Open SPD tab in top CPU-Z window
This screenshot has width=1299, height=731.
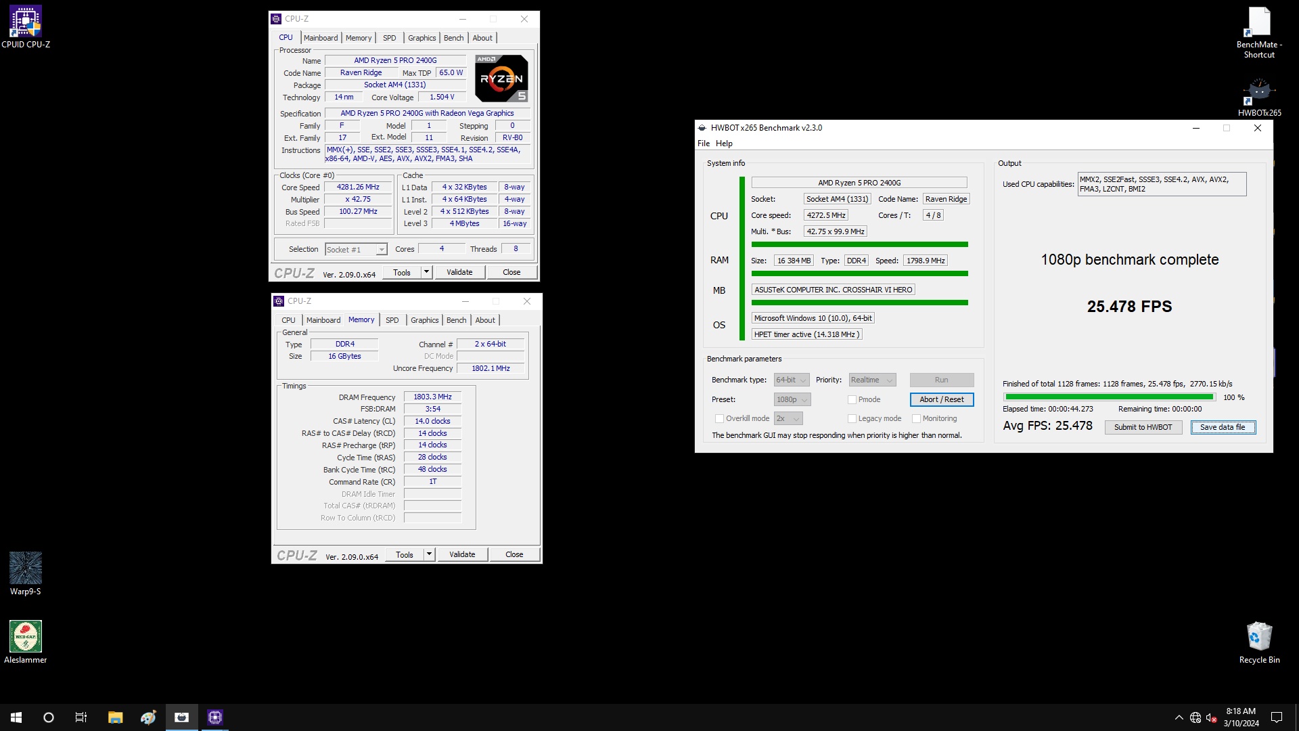point(390,38)
